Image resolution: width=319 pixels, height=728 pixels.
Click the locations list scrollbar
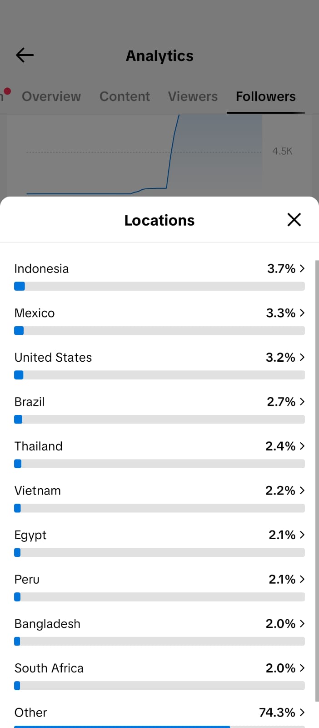tap(317, 481)
